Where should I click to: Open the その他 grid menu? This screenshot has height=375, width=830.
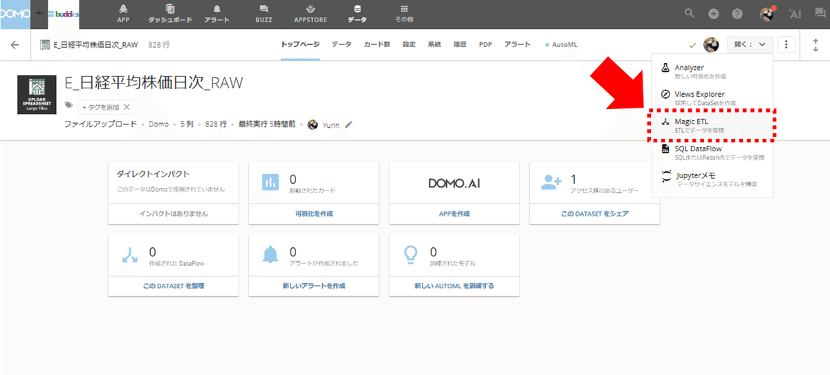(x=404, y=14)
